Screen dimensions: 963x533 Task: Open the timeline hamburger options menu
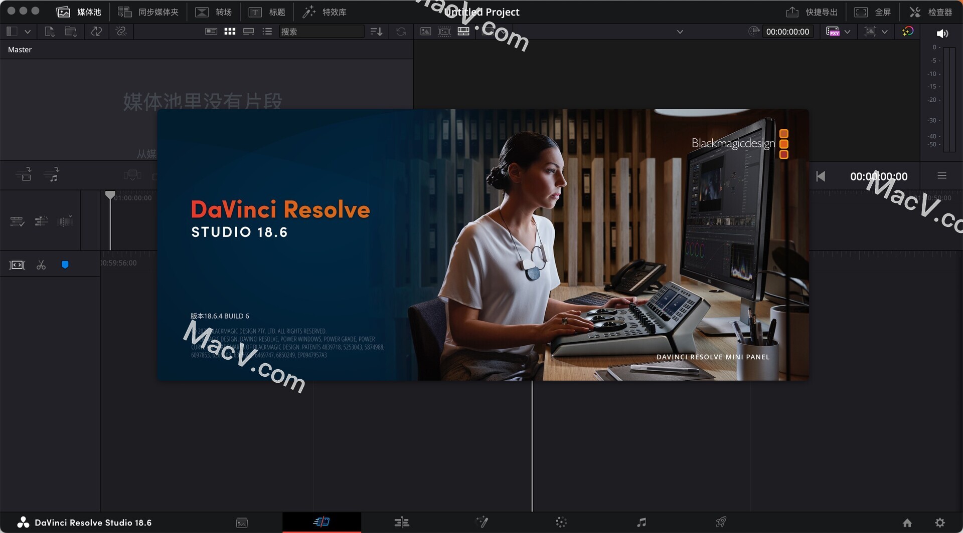942,176
